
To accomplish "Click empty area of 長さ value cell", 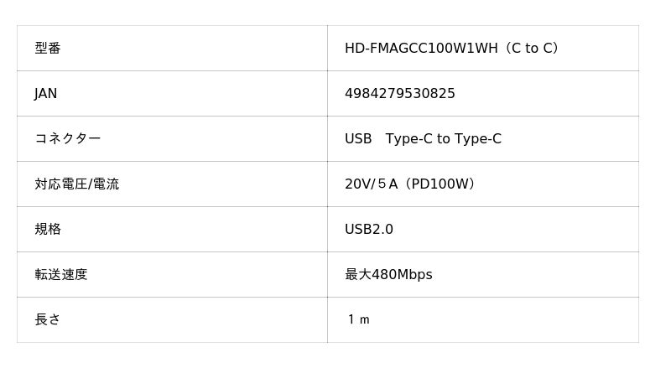I will tap(505, 319).
